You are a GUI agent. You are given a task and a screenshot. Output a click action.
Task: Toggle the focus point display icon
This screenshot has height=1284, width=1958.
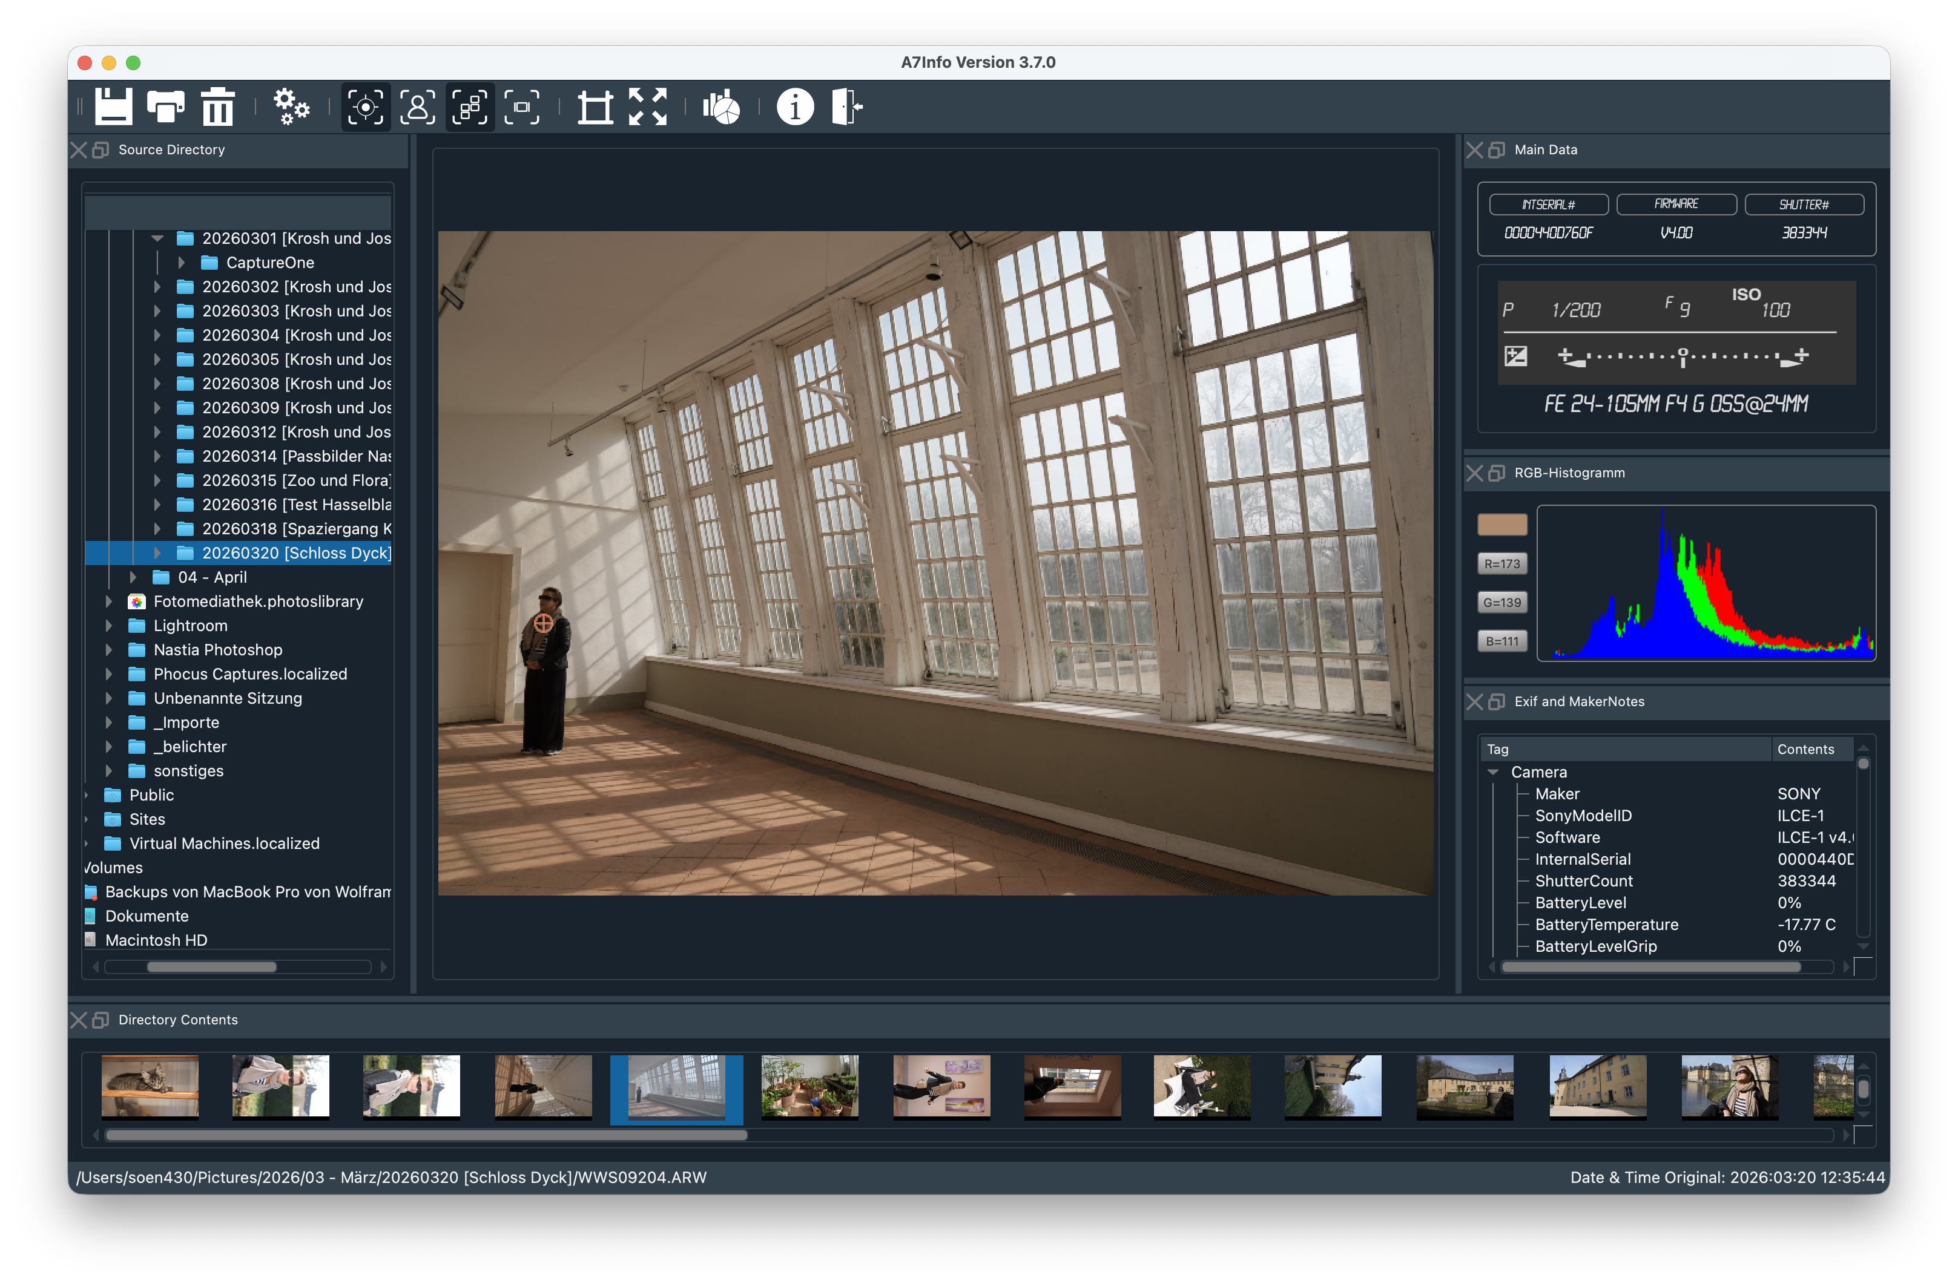(x=365, y=107)
